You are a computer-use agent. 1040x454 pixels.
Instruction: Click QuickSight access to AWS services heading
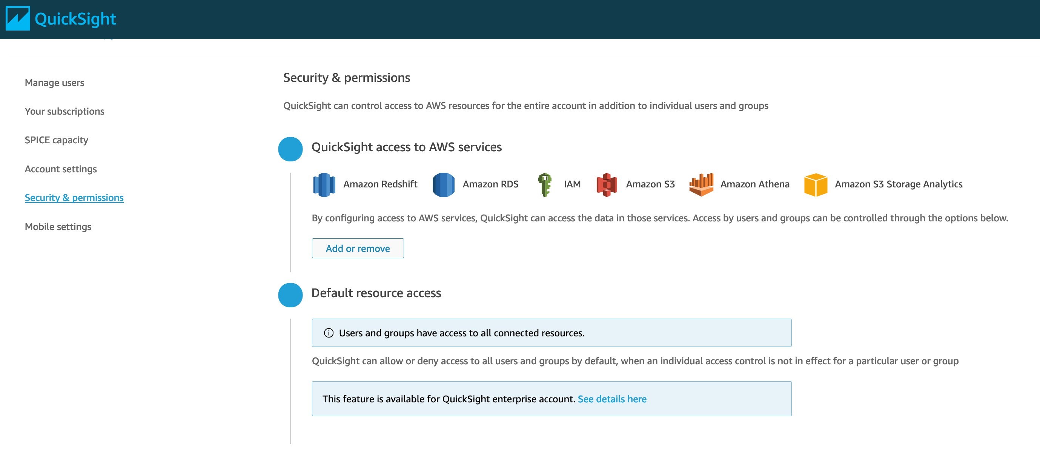(407, 147)
